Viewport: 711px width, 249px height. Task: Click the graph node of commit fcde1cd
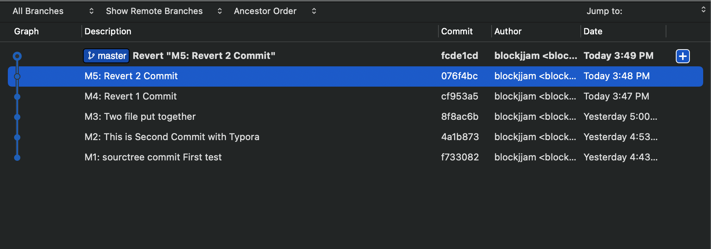pyautogui.click(x=17, y=56)
